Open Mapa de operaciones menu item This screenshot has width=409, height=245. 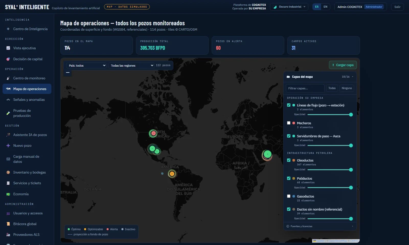[27, 89]
